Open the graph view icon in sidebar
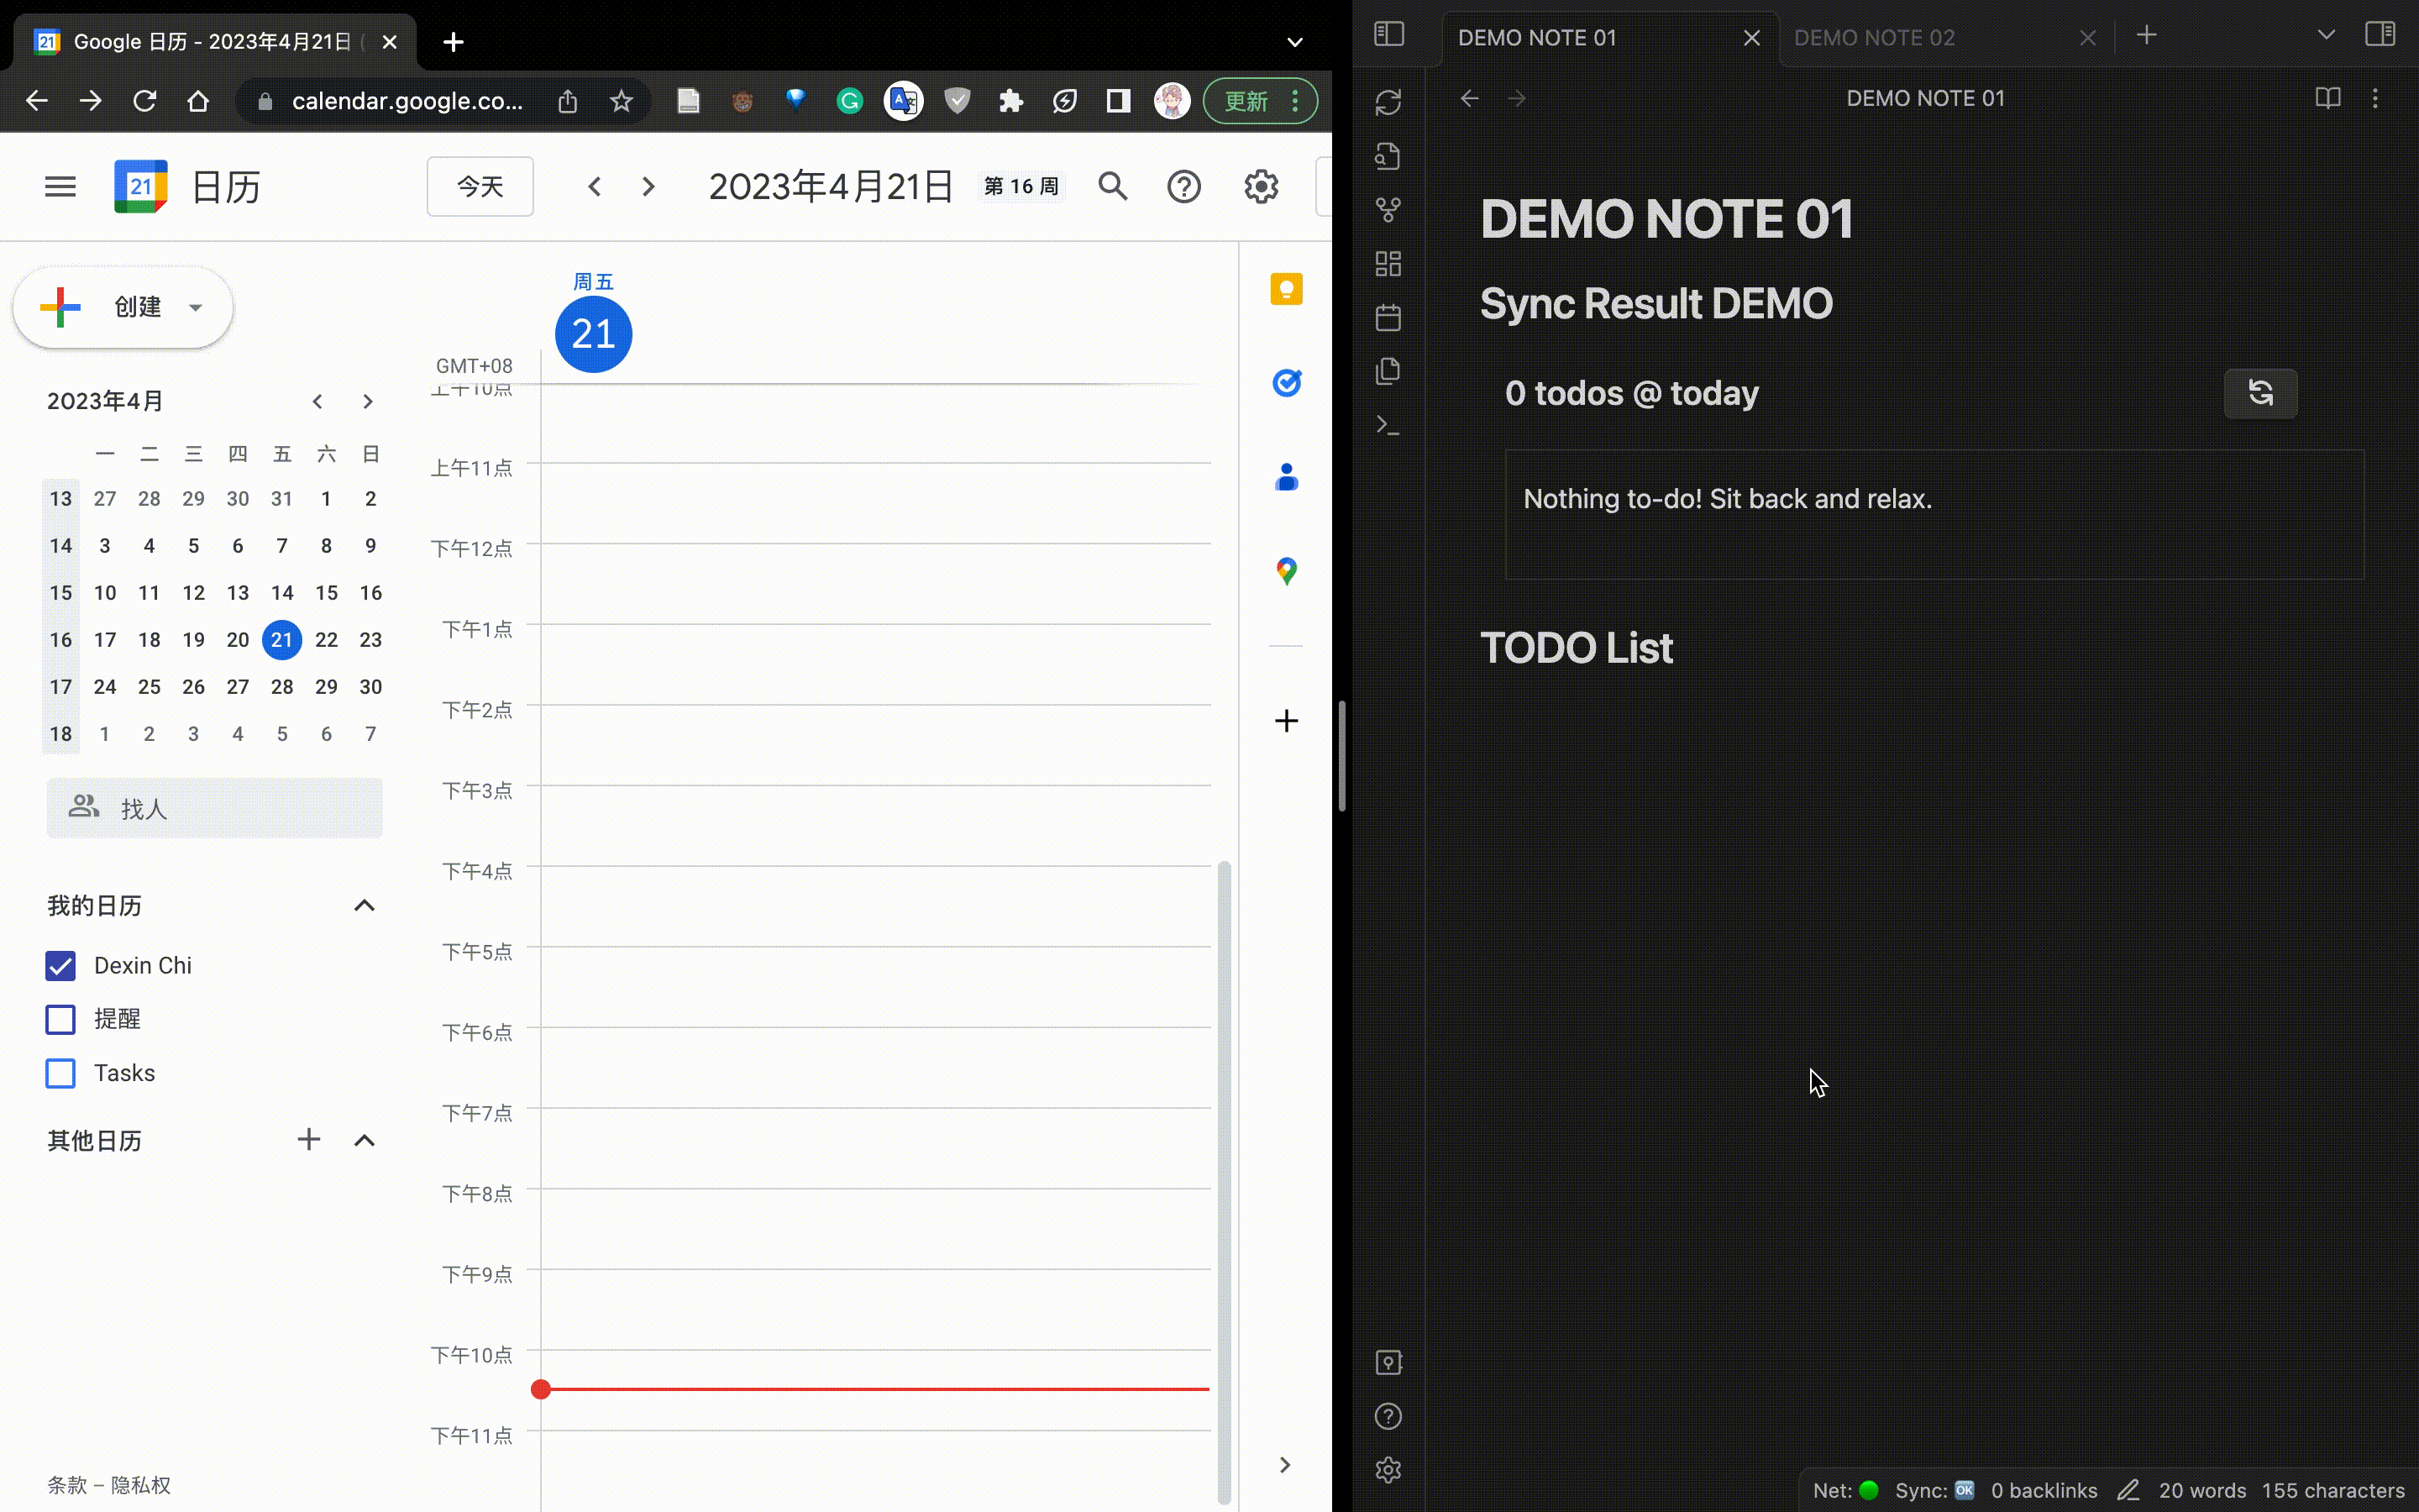Screen dimensions: 2419x1512 [1388, 209]
